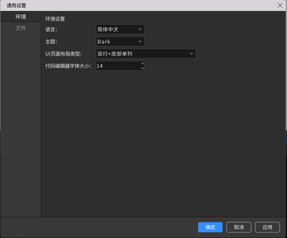Expand the 主题 dropdown showing Dark
This screenshot has width=287, height=238.
coord(120,41)
